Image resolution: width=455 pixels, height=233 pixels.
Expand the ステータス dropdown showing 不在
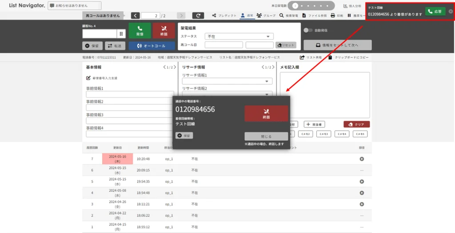tap(239, 36)
